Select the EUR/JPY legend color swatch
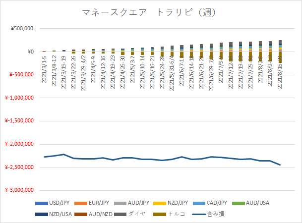 pyautogui.click(x=81, y=203)
